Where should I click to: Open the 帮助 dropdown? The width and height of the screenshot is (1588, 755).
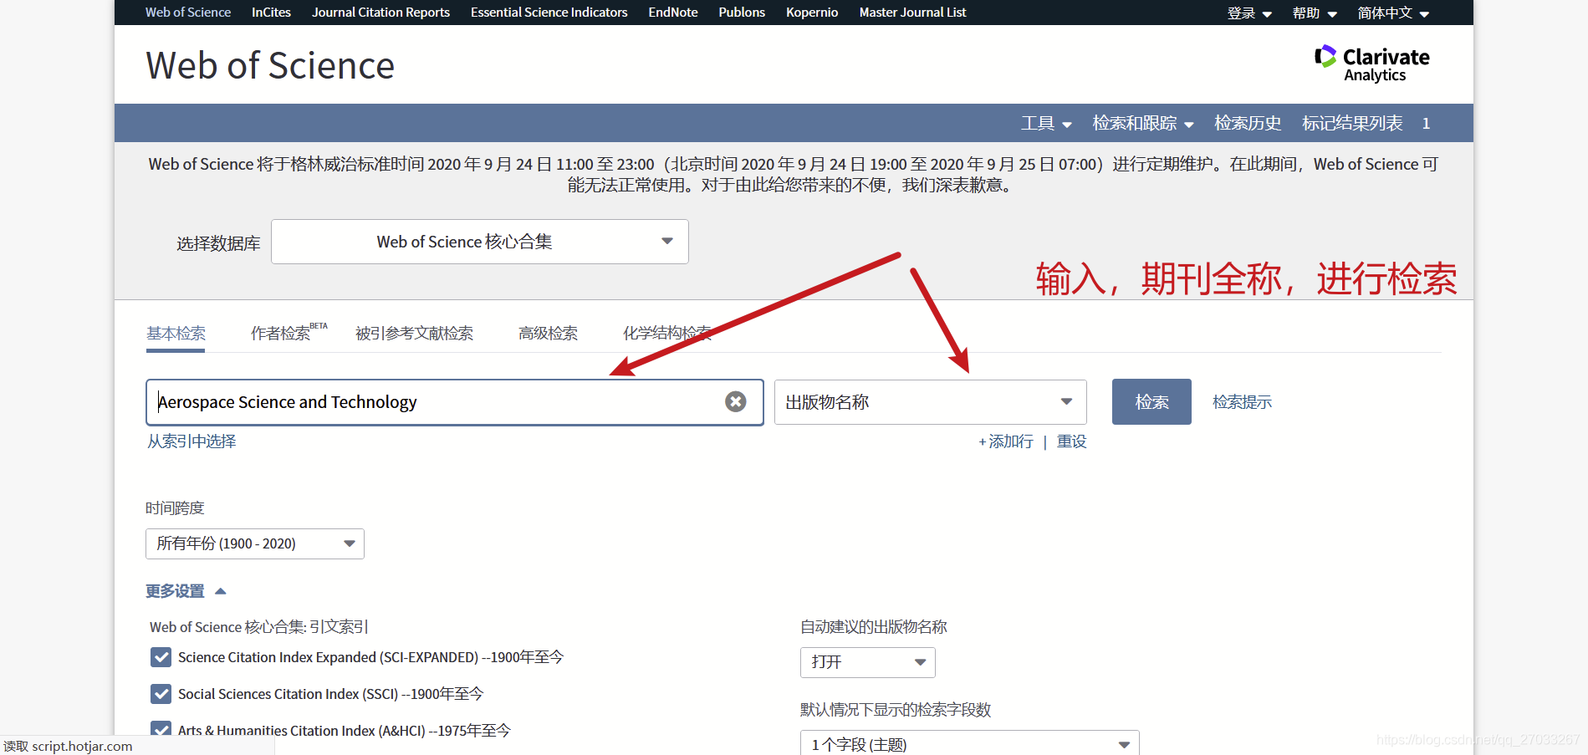click(1315, 13)
